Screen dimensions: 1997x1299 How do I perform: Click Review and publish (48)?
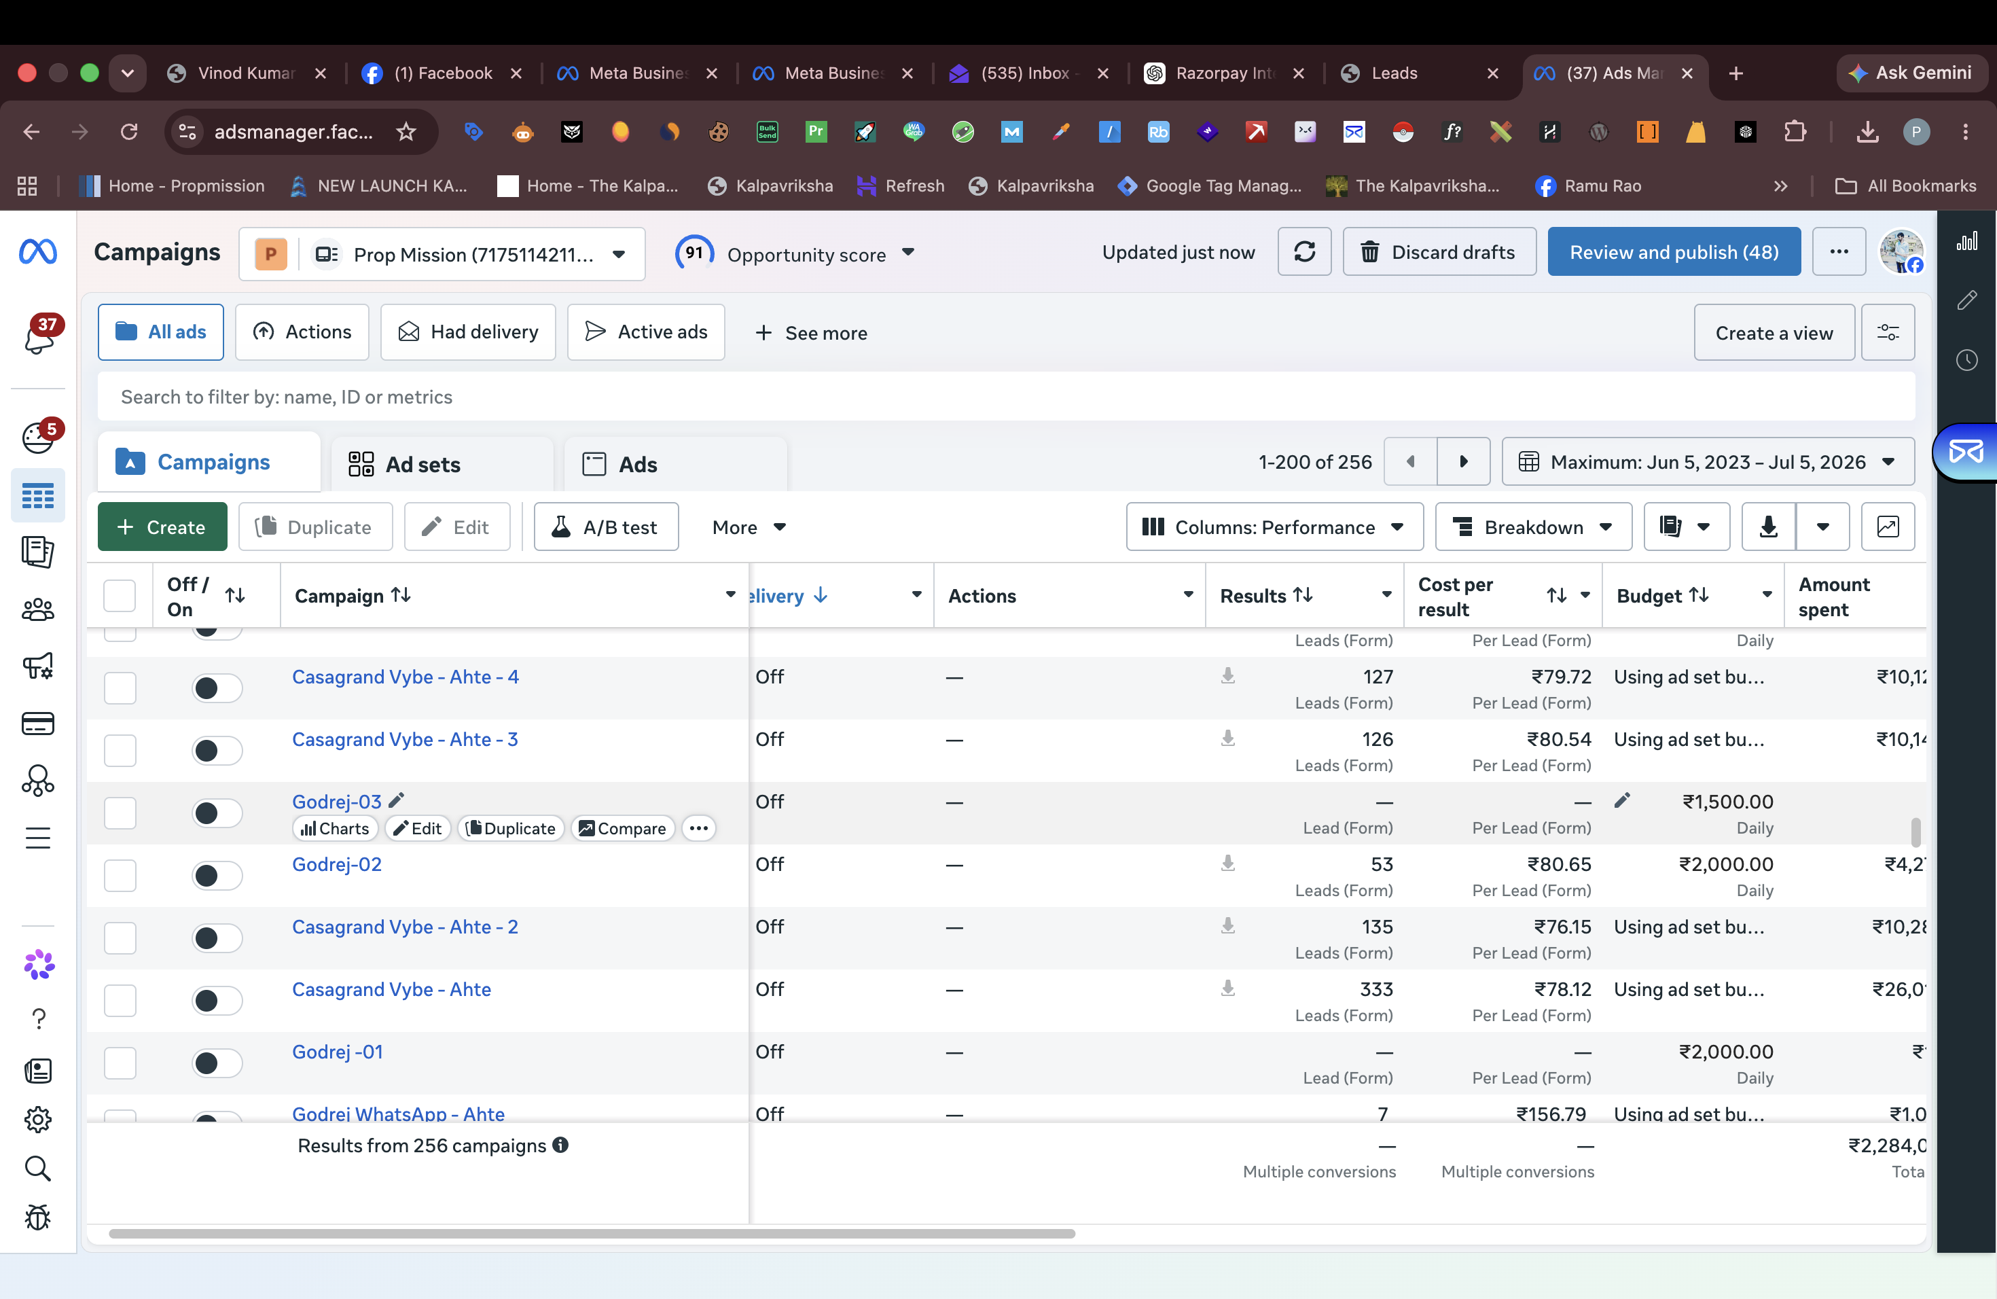[1673, 252]
